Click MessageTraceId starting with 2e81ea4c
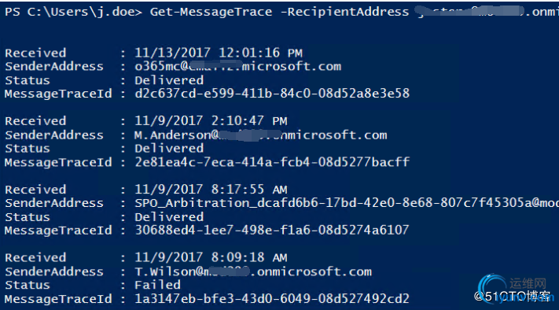Screen dimensions: 559x310 (272, 162)
